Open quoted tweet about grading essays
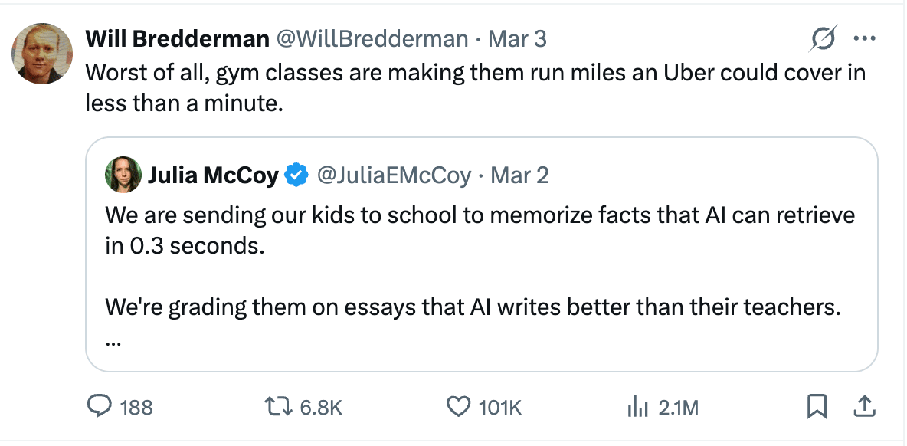The width and height of the screenshot is (907, 446). [x=473, y=308]
